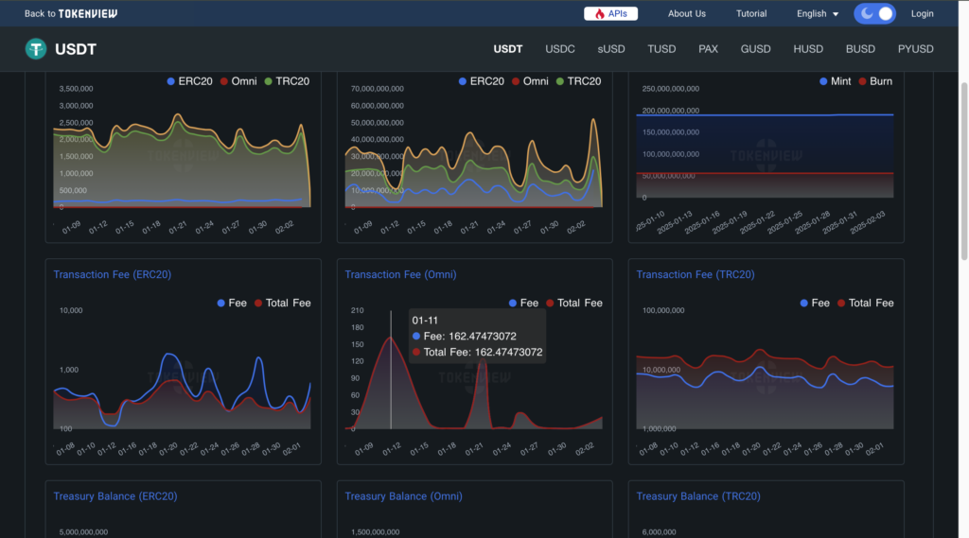
Task: Switch to the PYUSD tab
Action: tap(915, 49)
